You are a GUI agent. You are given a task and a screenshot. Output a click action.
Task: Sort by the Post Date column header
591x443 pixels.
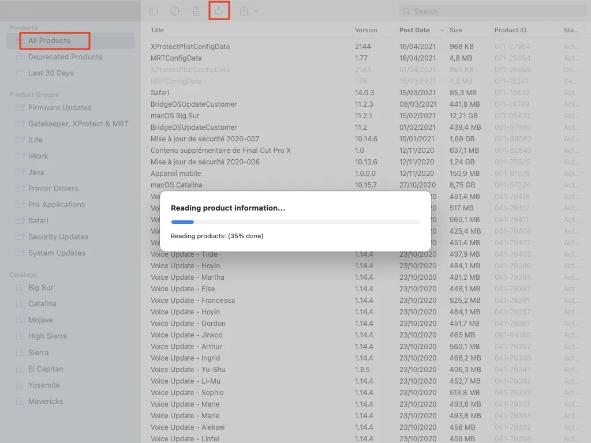[414, 30]
